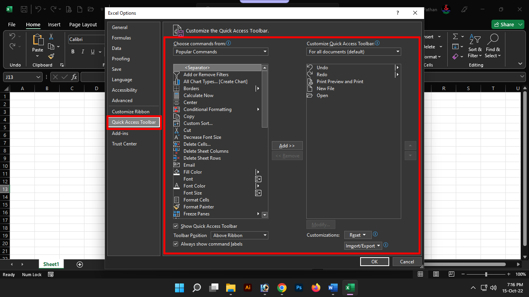Expand the Undo submenu arrow in toolbar list
The width and height of the screenshot is (529, 297).
[397, 68]
